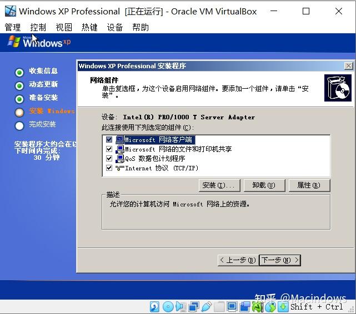Viewport: 356px width, 314px height.
Task: Click the Microsoft 网络客户端 computer icon
Action: 120,140
